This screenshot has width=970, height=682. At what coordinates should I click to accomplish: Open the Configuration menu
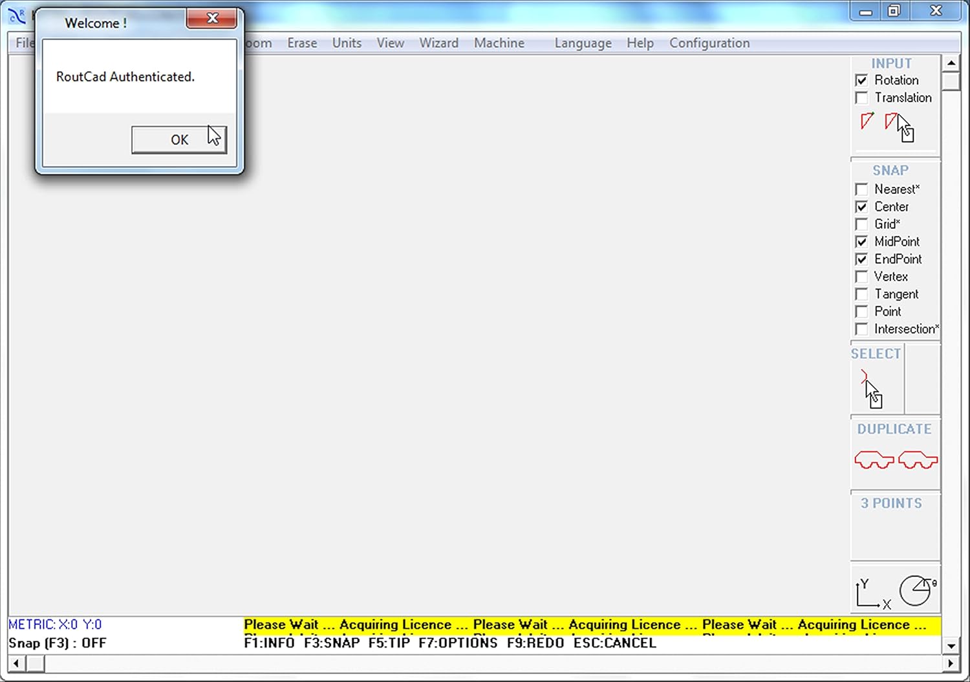tap(709, 43)
